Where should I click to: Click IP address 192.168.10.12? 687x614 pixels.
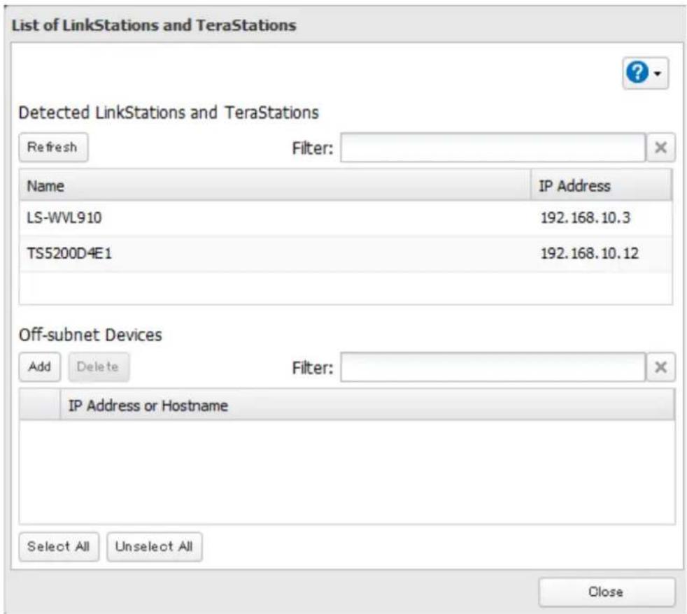coord(589,253)
